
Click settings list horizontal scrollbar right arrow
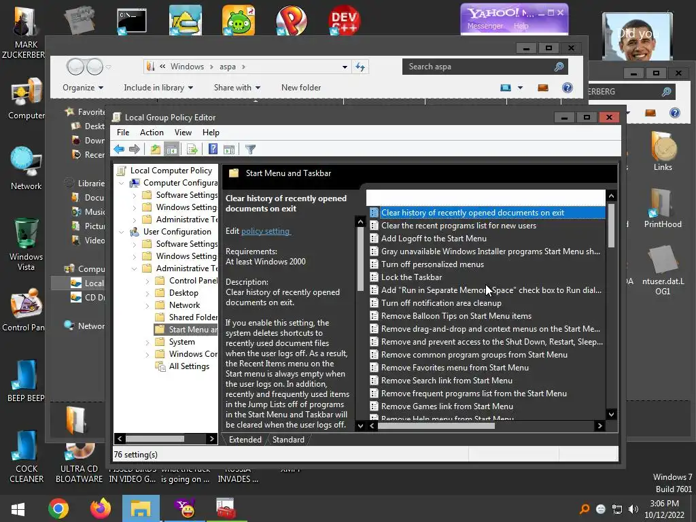tap(599, 426)
